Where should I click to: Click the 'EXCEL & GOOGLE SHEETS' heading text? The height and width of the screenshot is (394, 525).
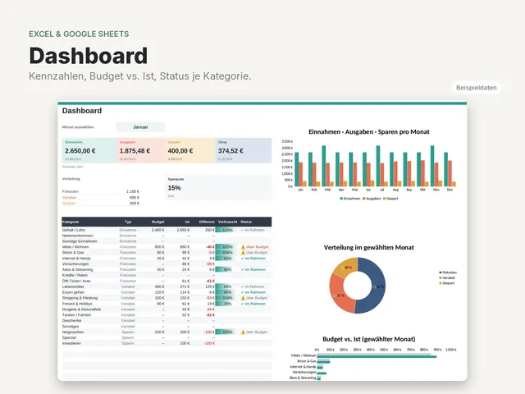point(79,34)
